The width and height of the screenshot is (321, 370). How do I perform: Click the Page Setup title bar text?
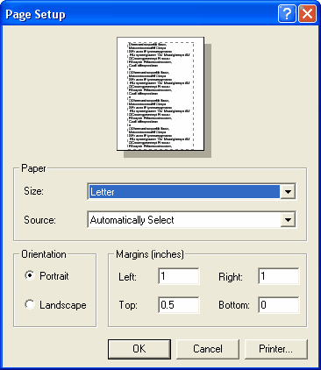(35, 15)
